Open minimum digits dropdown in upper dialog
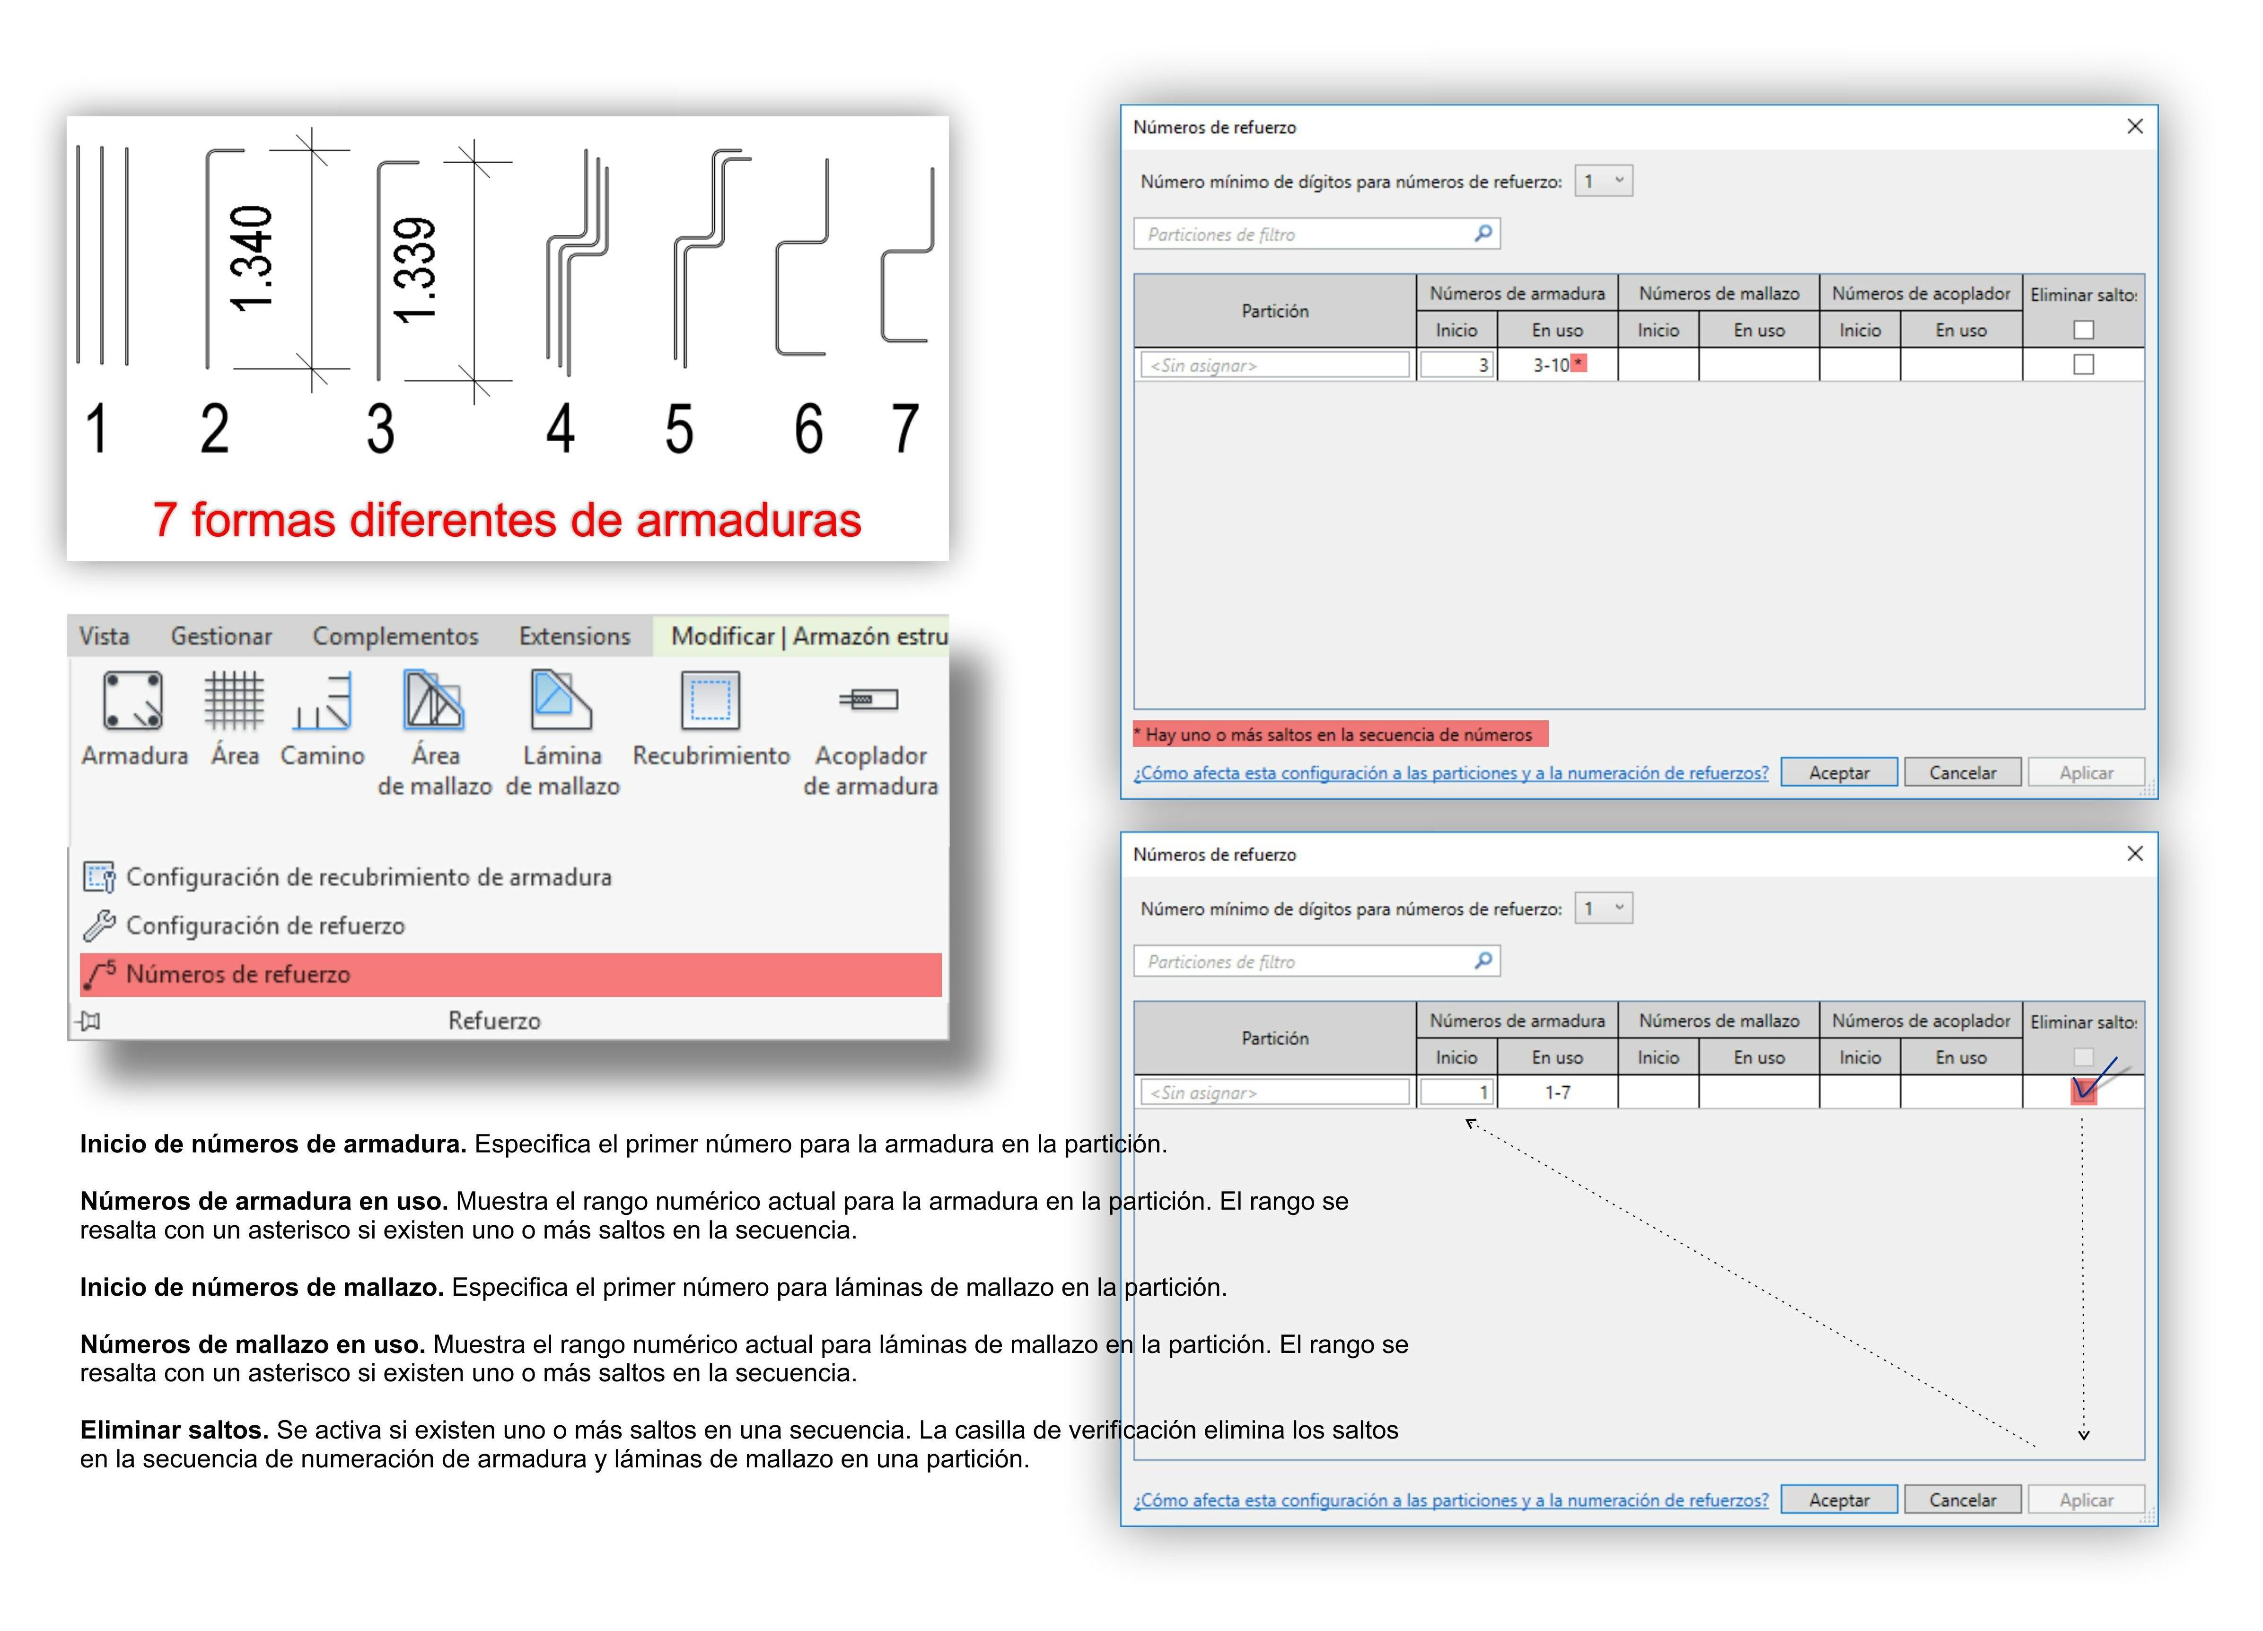This screenshot has height=1631, width=2263. point(1604,182)
